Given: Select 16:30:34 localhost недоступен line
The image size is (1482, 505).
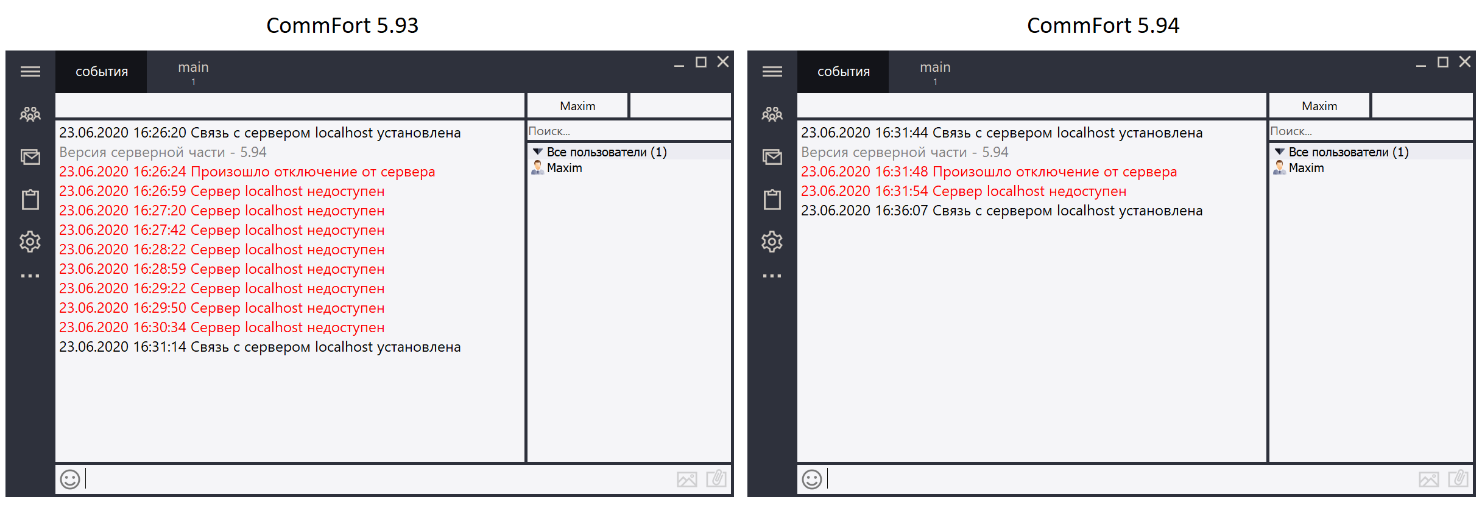Looking at the screenshot, I should [222, 327].
